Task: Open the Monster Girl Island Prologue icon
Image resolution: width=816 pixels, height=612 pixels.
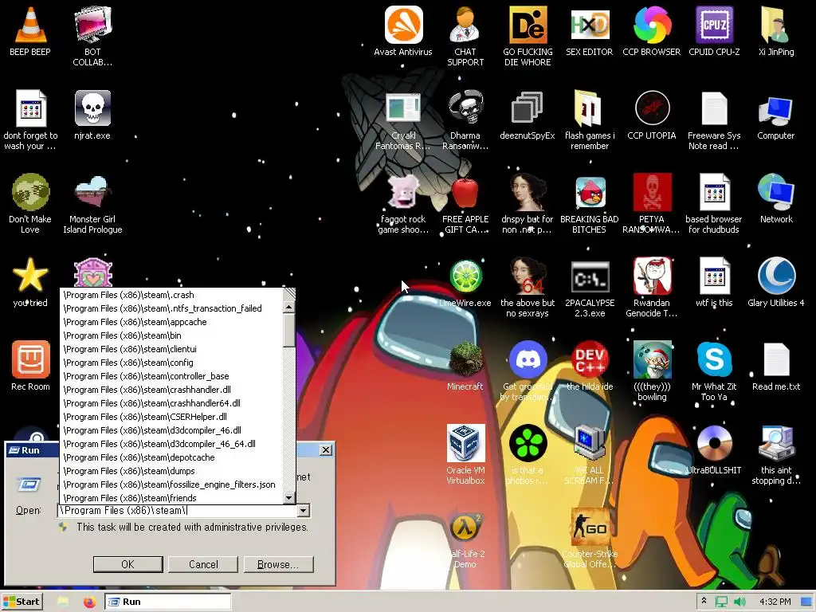Action: (92, 192)
